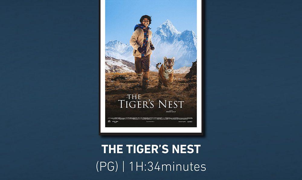This screenshot has height=180, width=302.
Task: Click the MGM lion logo on the poster
Action: click(x=109, y=122)
